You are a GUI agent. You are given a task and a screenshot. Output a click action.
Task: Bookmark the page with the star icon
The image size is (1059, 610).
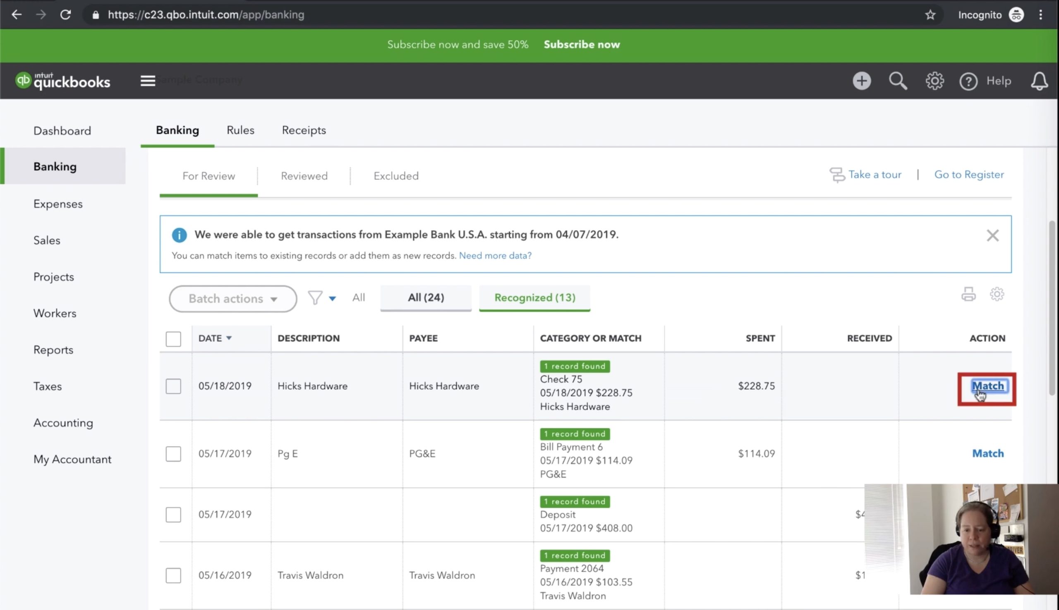point(930,15)
